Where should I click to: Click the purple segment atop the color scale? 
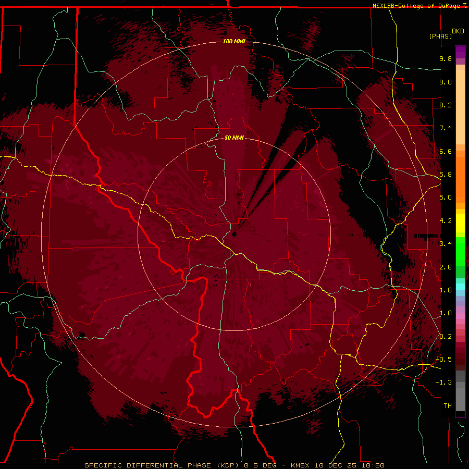tap(460, 52)
